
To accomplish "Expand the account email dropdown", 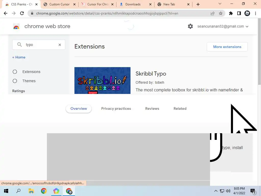I will pyautogui.click(x=247, y=27).
